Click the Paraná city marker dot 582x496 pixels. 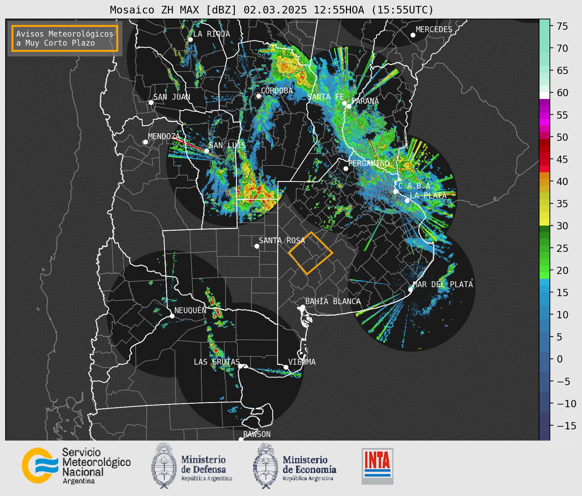point(349,106)
